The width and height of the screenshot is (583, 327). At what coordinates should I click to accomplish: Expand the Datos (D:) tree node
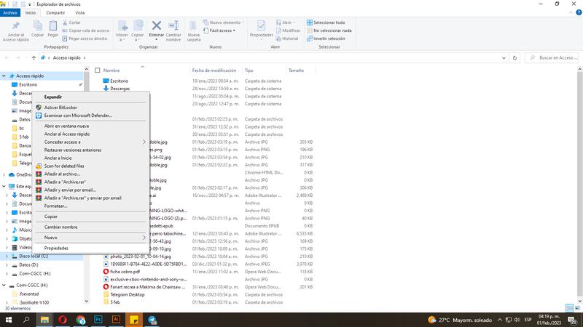(x=7, y=265)
